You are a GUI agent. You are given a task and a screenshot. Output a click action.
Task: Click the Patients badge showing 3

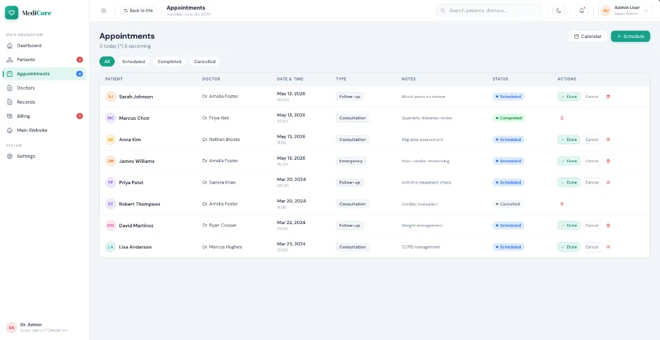[79, 60]
